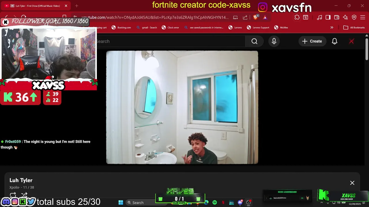
Task: Open Brave Wallet icon
Action: pos(336,17)
